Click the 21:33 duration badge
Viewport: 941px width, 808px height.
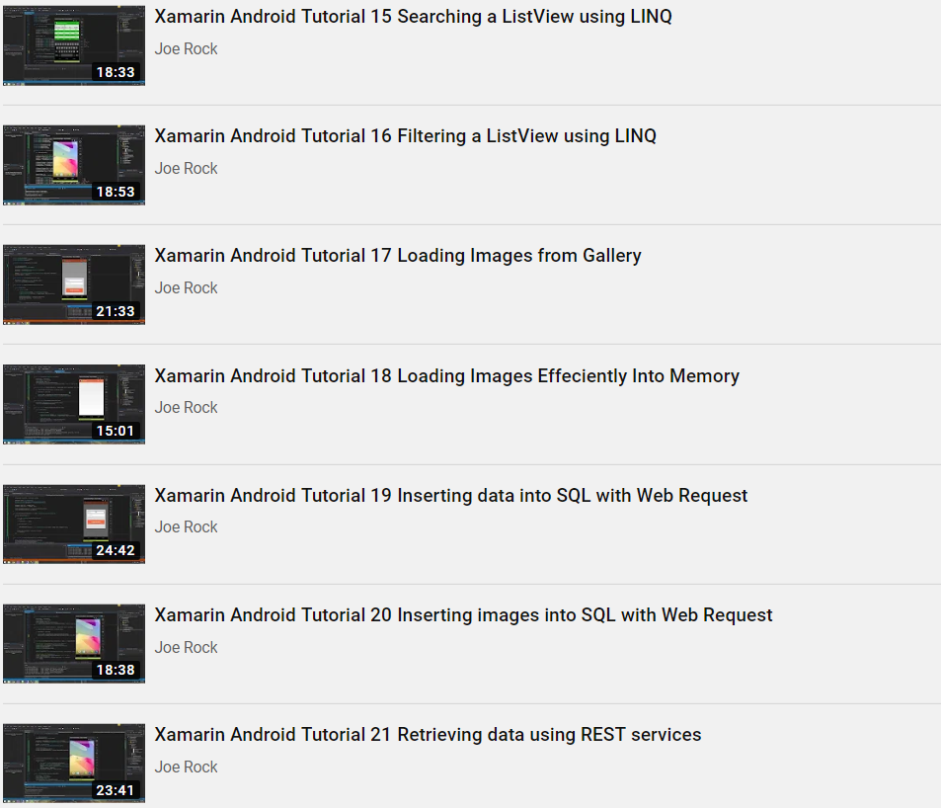pyautogui.click(x=116, y=311)
